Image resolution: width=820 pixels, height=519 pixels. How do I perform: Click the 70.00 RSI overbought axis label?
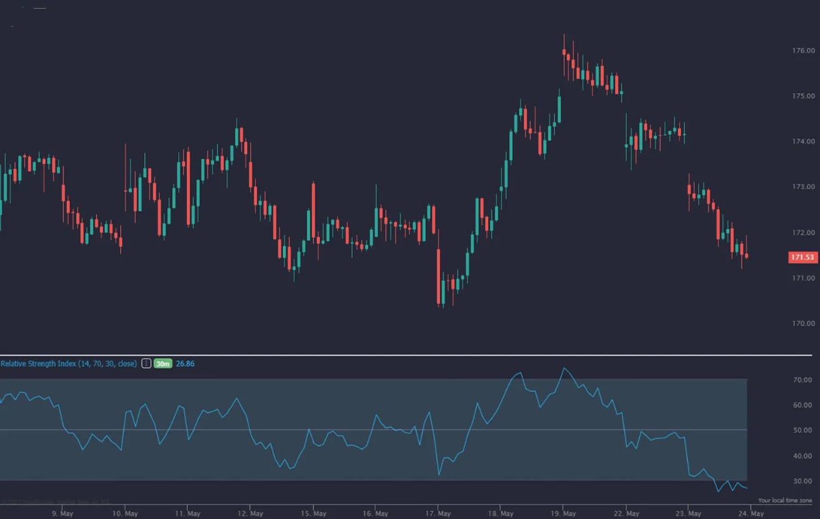802,380
